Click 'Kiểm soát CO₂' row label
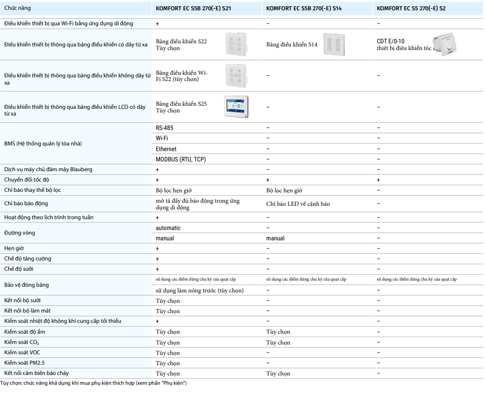This screenshot has height=393, width=486. [x=21, y=342]
